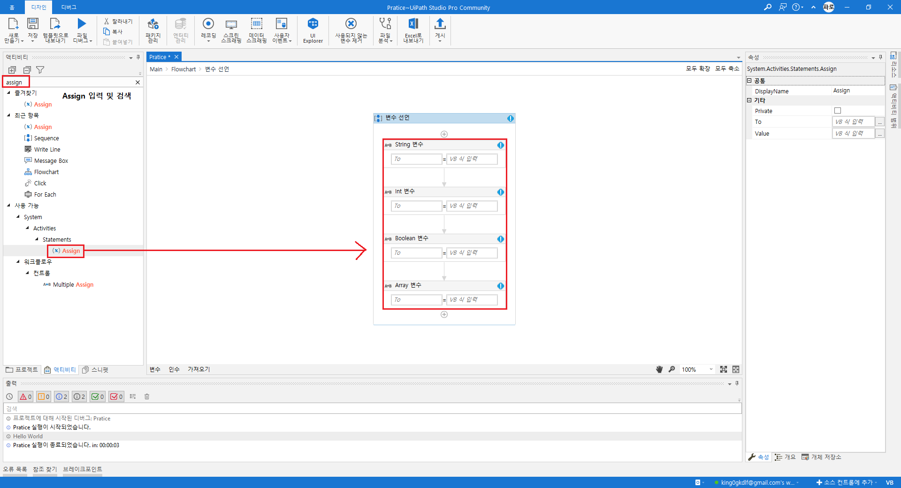Click the To field in String 변수
The image size is (901, 488).
[417, 159]
